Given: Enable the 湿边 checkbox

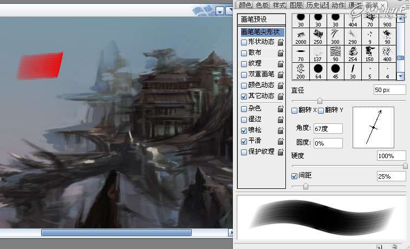Looking at the screenshot, I should coord(244,120).
